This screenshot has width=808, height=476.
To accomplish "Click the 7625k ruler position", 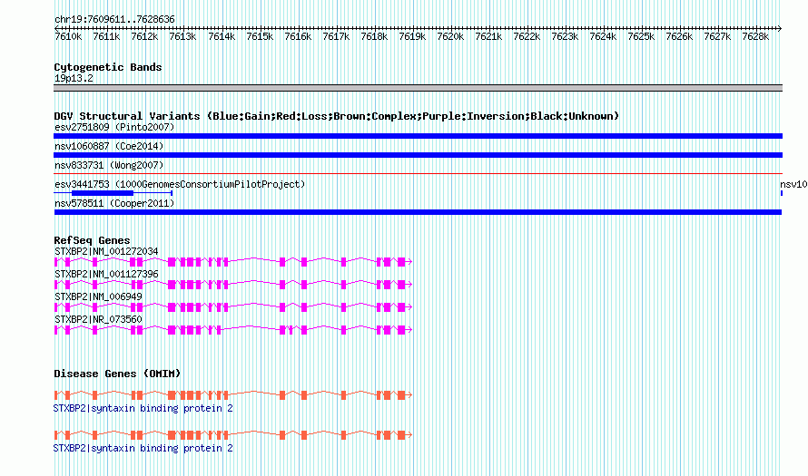I will [641, 37].
